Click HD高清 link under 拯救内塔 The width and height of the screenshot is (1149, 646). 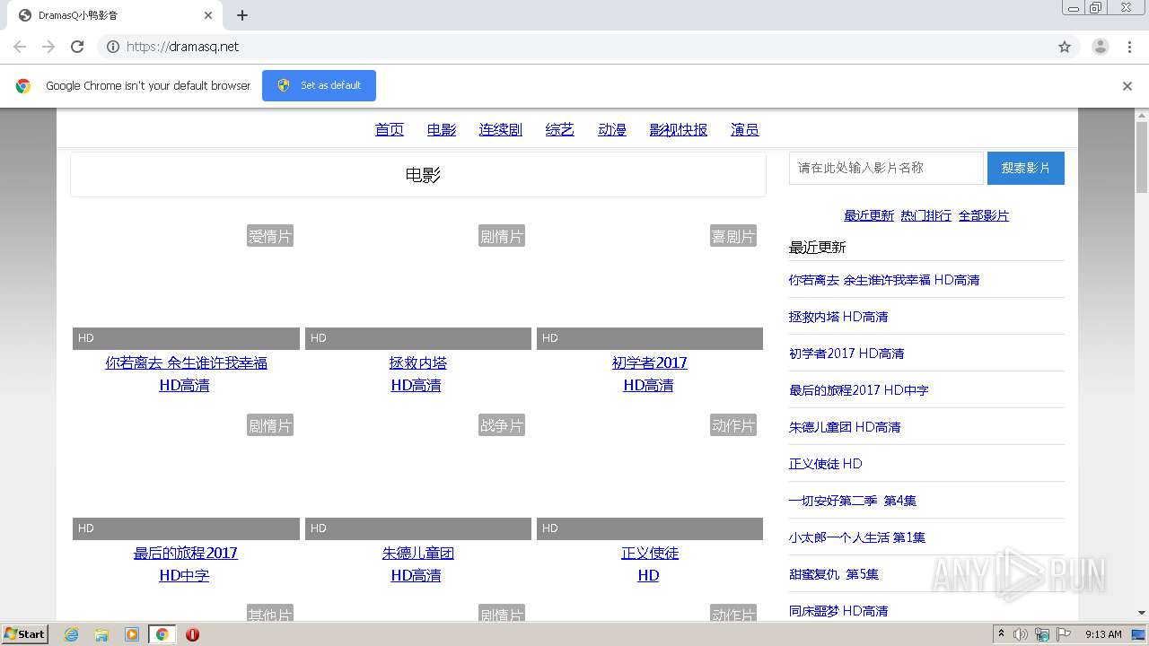tap(417, 386)
